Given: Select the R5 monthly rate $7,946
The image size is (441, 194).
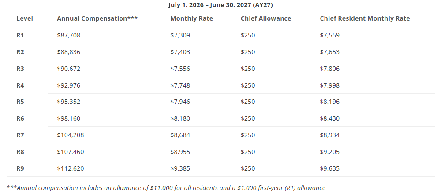Looking at the screenshot, I should 180,102.
